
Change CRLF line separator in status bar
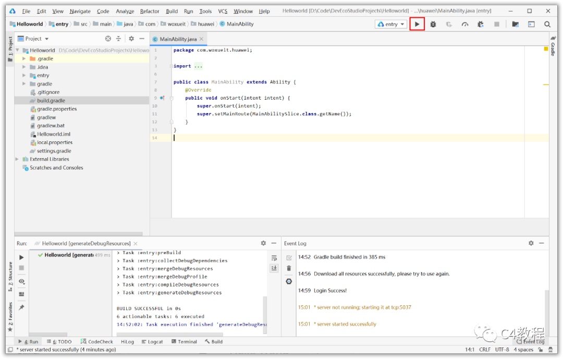[484, 350]
